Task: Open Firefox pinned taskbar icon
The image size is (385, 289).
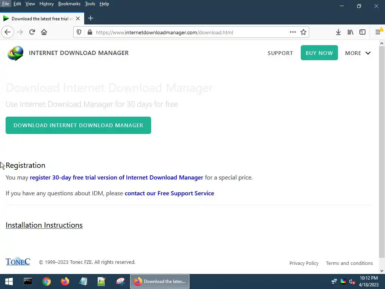Action: (65, 281)
